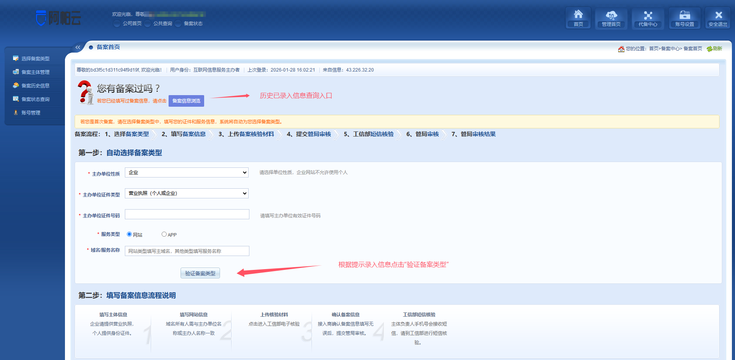The image size is (735, 360).
Task: Open 备案状态查询 in the sidebar
Action: click(x=35, y=99)
